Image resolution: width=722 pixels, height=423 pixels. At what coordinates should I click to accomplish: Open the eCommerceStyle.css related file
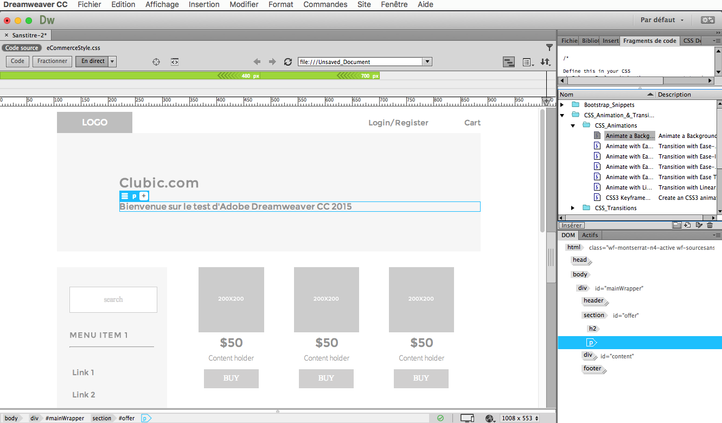[x=73, y=48]
